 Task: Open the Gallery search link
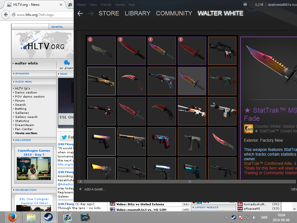[x=26, y=117]
